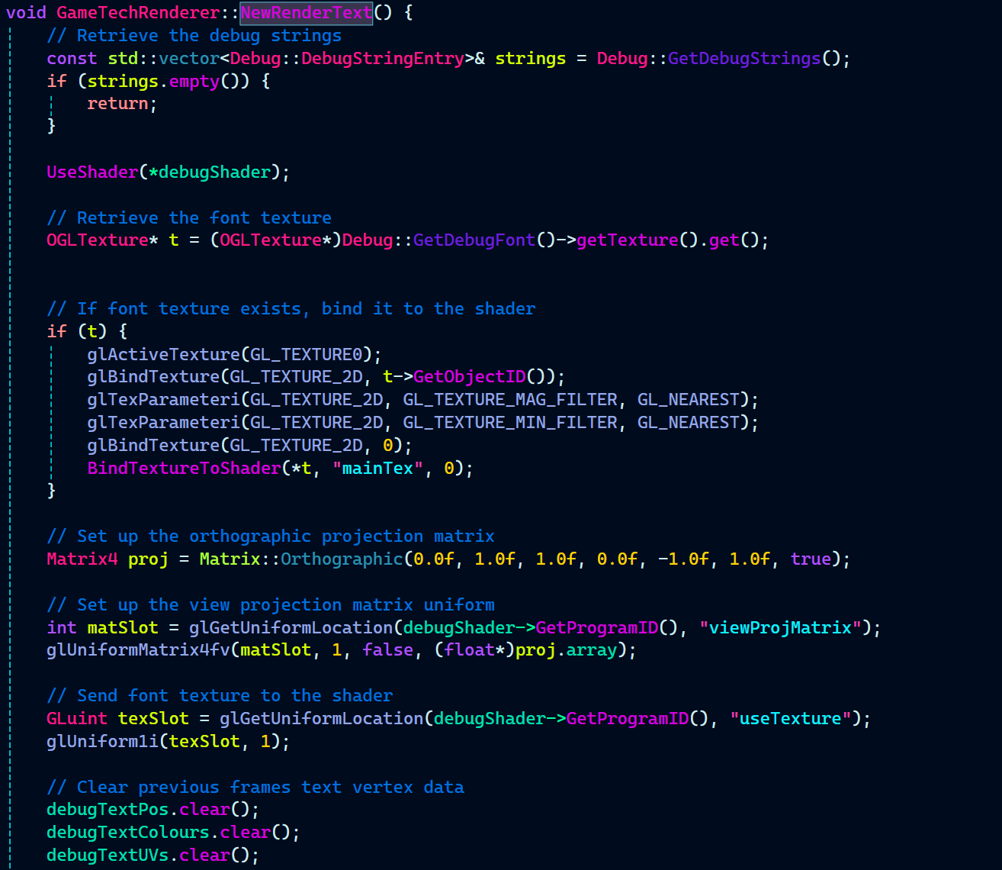The width and height of the screenshot is (1002, 870).
Task: Click the Orthographic method name
Action: [342, 559]
